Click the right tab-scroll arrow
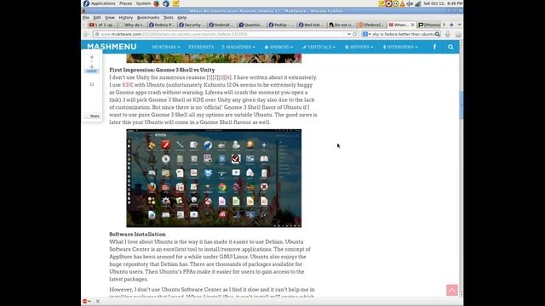The height and width of the screenshot is (306, 545). [x=444, y=25]
